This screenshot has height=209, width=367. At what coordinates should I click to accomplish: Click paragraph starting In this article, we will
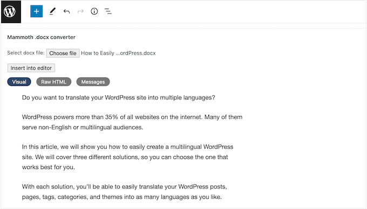[x=127, y=157]
